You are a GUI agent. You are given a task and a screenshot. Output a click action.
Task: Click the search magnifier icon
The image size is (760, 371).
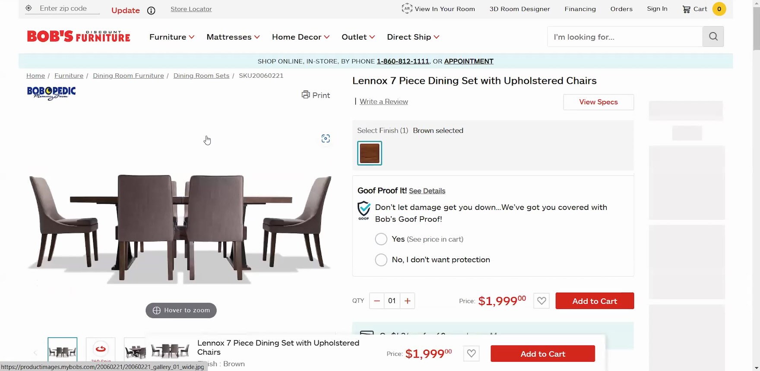coord(713,37)
